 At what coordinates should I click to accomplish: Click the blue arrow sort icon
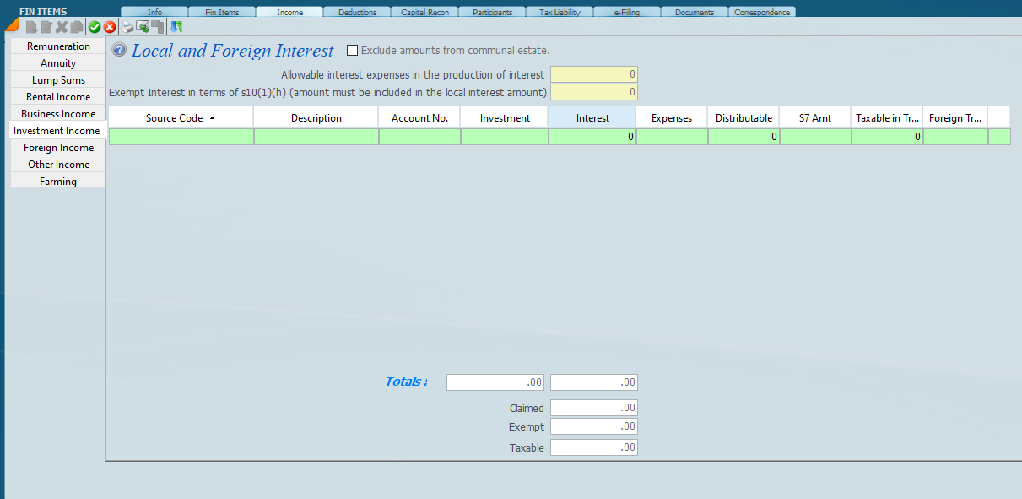click(x=176, y=27)
